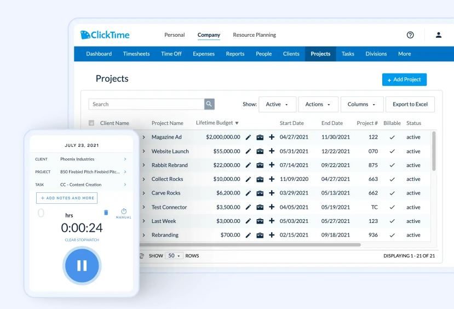This screenshot has height=309, width=454.
Task: Click plus icon in Magazine Ad row
Action: pos(272,137)
